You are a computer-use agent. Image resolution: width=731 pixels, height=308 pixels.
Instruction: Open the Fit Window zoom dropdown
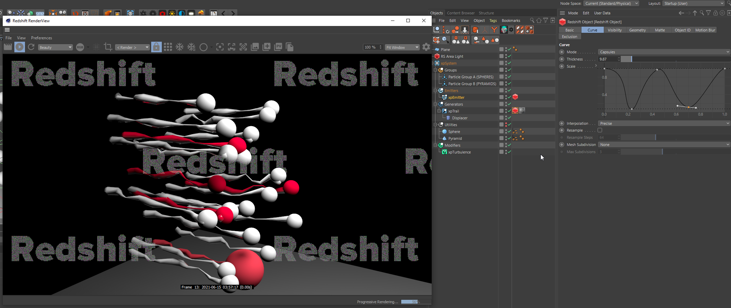click(x=402, y=47)
